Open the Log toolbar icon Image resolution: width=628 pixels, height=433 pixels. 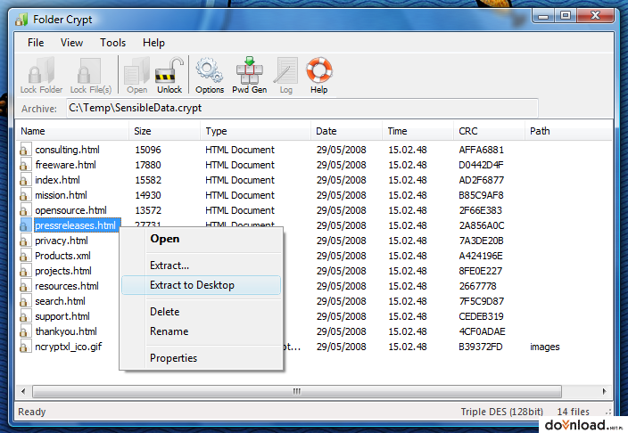[x=285, y=75]
